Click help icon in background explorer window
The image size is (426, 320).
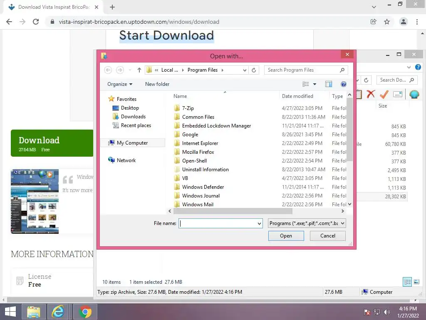coord(418,67)
